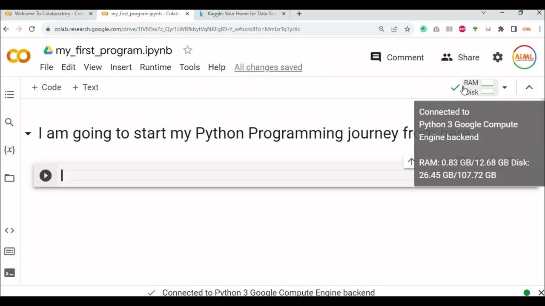This screenshot has width=545, height=306.
Task: Run the code cell with play button
Action: tap(46, 176)
